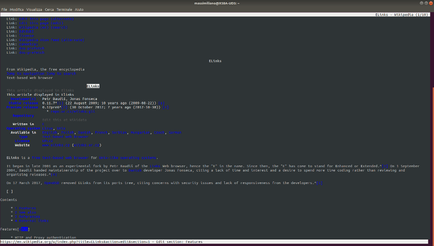
Task: Follow the 'Edit this page (alternate)' link
Action: 46,19
